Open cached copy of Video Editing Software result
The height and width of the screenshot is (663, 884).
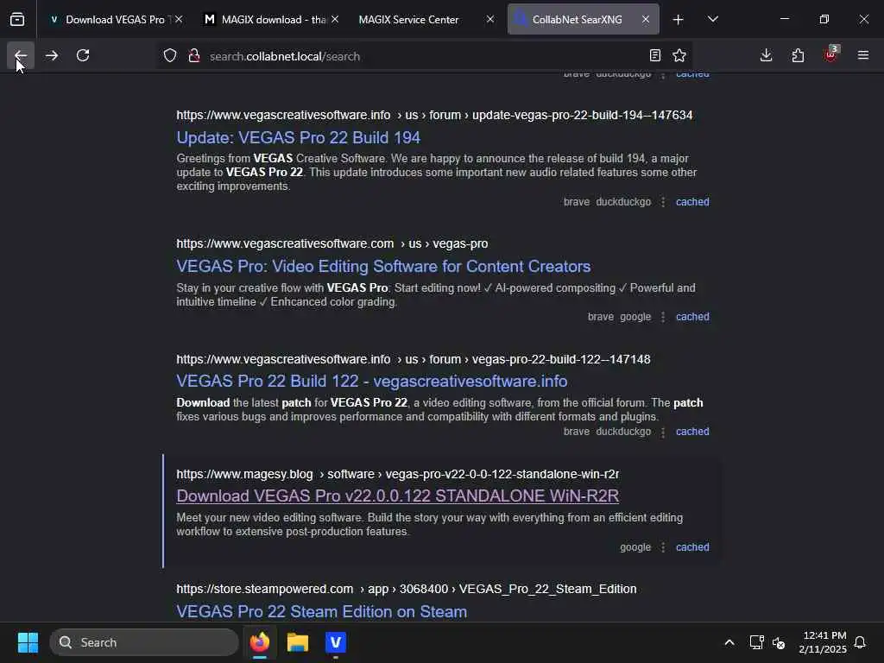(692, 317)
